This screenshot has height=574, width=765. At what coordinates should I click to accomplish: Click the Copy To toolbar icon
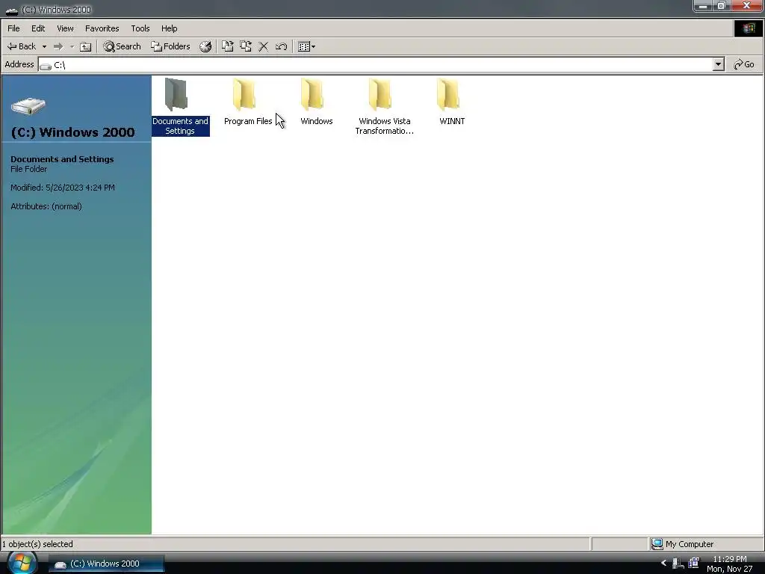pos(245,46)
